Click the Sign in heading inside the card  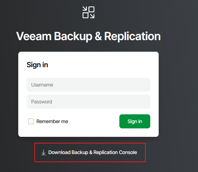pyautogui.click(x=37, y=65)
